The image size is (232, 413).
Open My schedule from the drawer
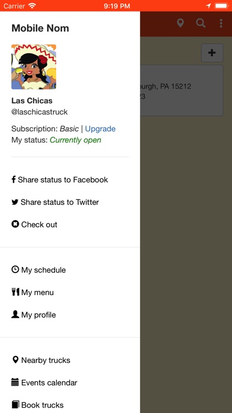38,270
